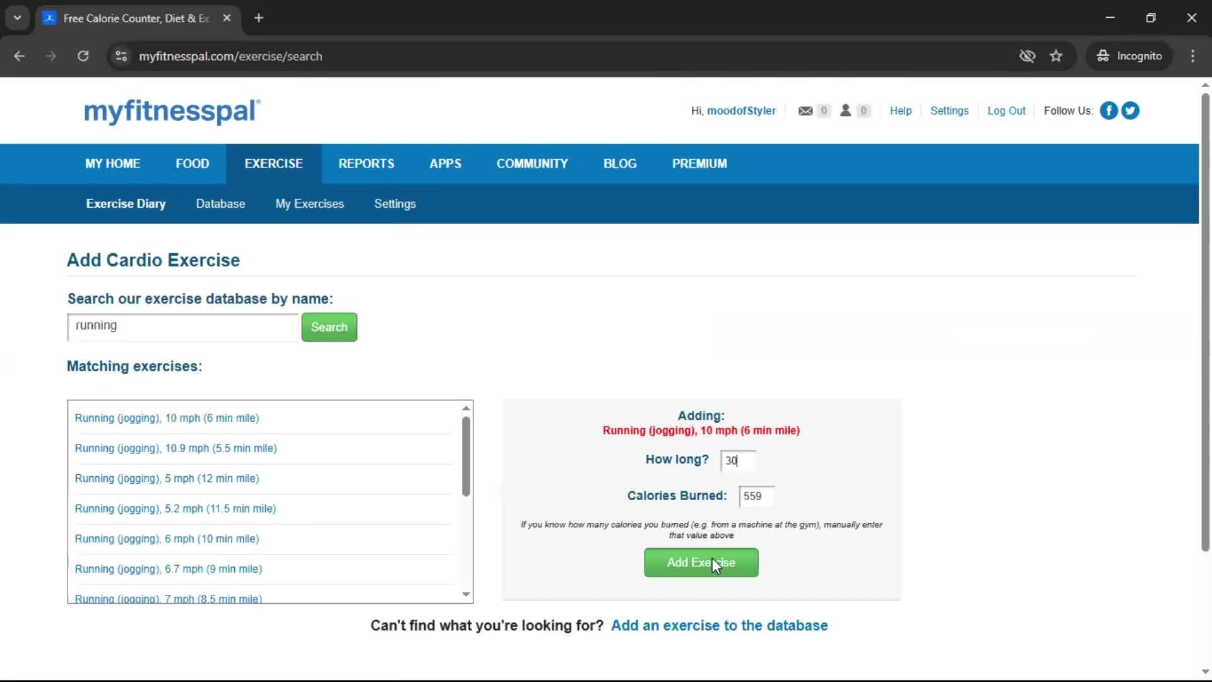Open a new browser tab
This screenshot has width=1212, height=682.
[259, 18]
